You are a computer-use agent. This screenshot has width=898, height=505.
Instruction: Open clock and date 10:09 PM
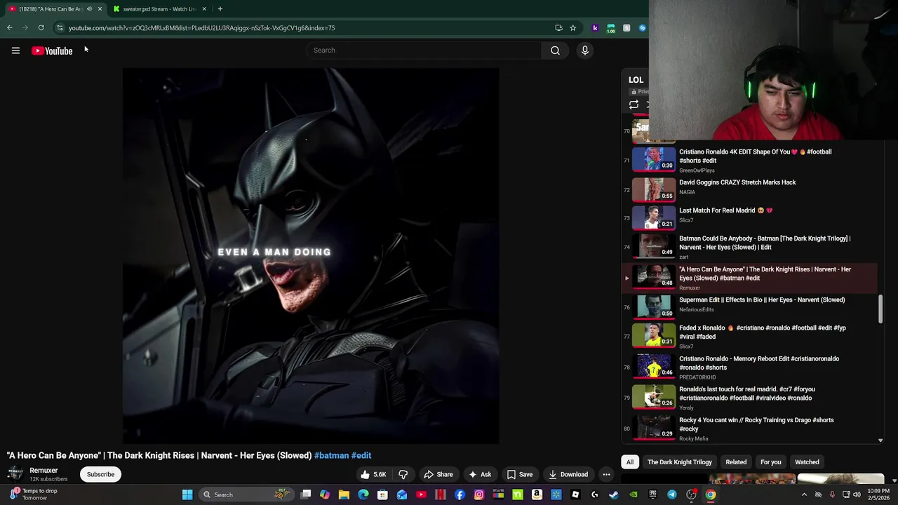click(878, 494)
